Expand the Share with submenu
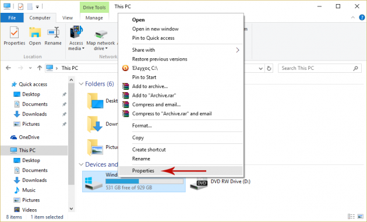 point(181,50)
